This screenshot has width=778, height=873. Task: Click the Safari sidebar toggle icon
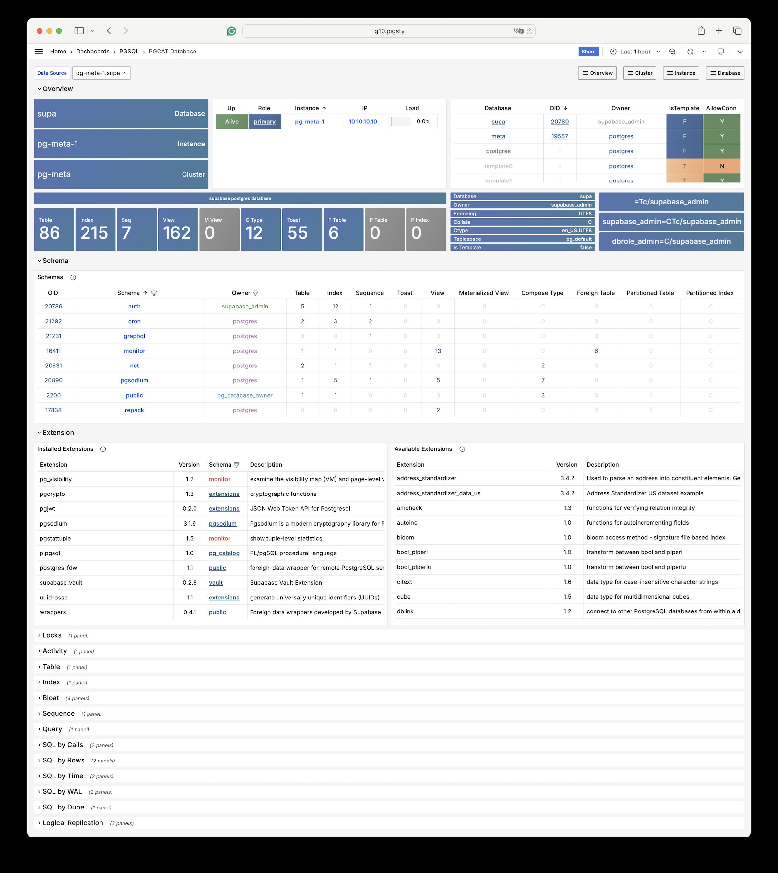coord(79,31)
